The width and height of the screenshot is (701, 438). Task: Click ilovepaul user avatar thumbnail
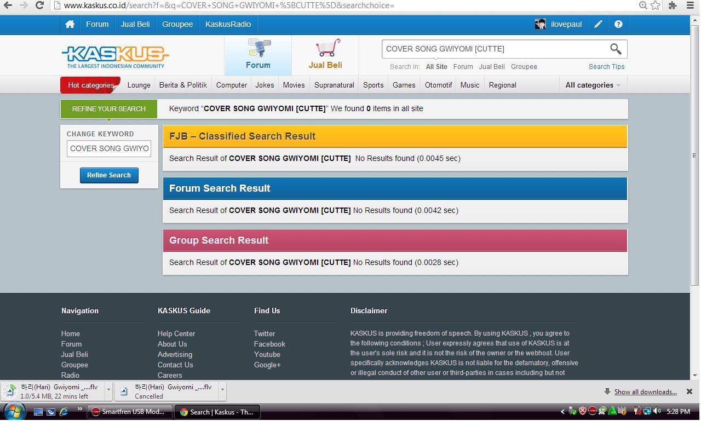pos(541,24)
